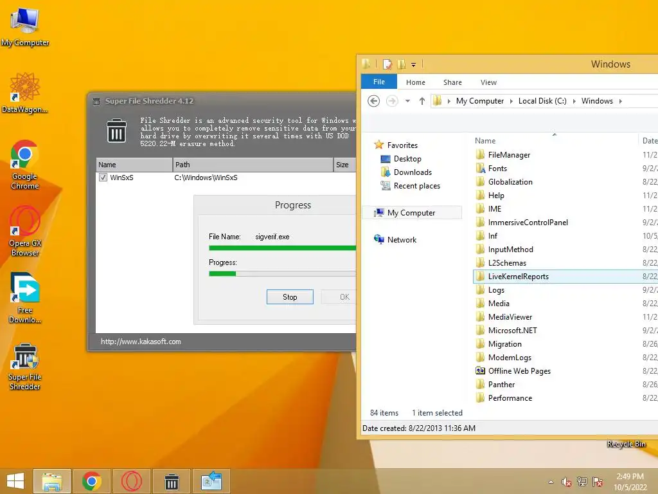Open the Share ribbon tab
Screen dimensions: 658x494
[452, 82]
